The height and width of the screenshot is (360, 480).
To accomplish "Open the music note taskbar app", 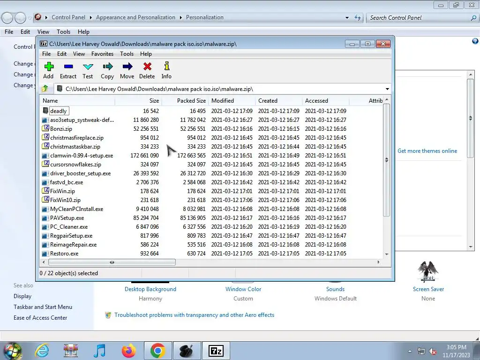I will coord(100,351).
